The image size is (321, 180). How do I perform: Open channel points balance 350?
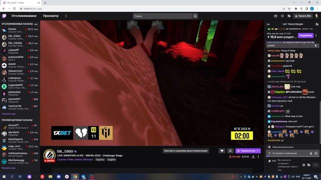tap(272, 161)
